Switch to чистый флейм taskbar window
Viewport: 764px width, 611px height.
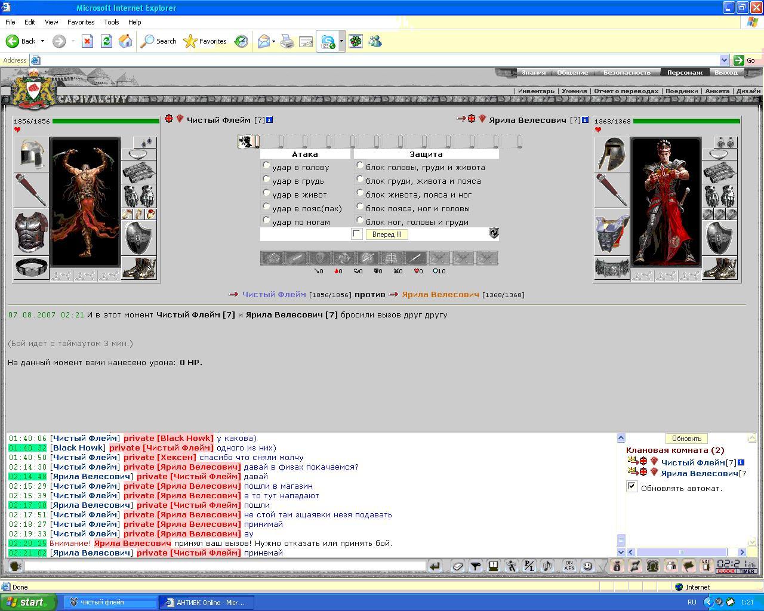(110, 603)
